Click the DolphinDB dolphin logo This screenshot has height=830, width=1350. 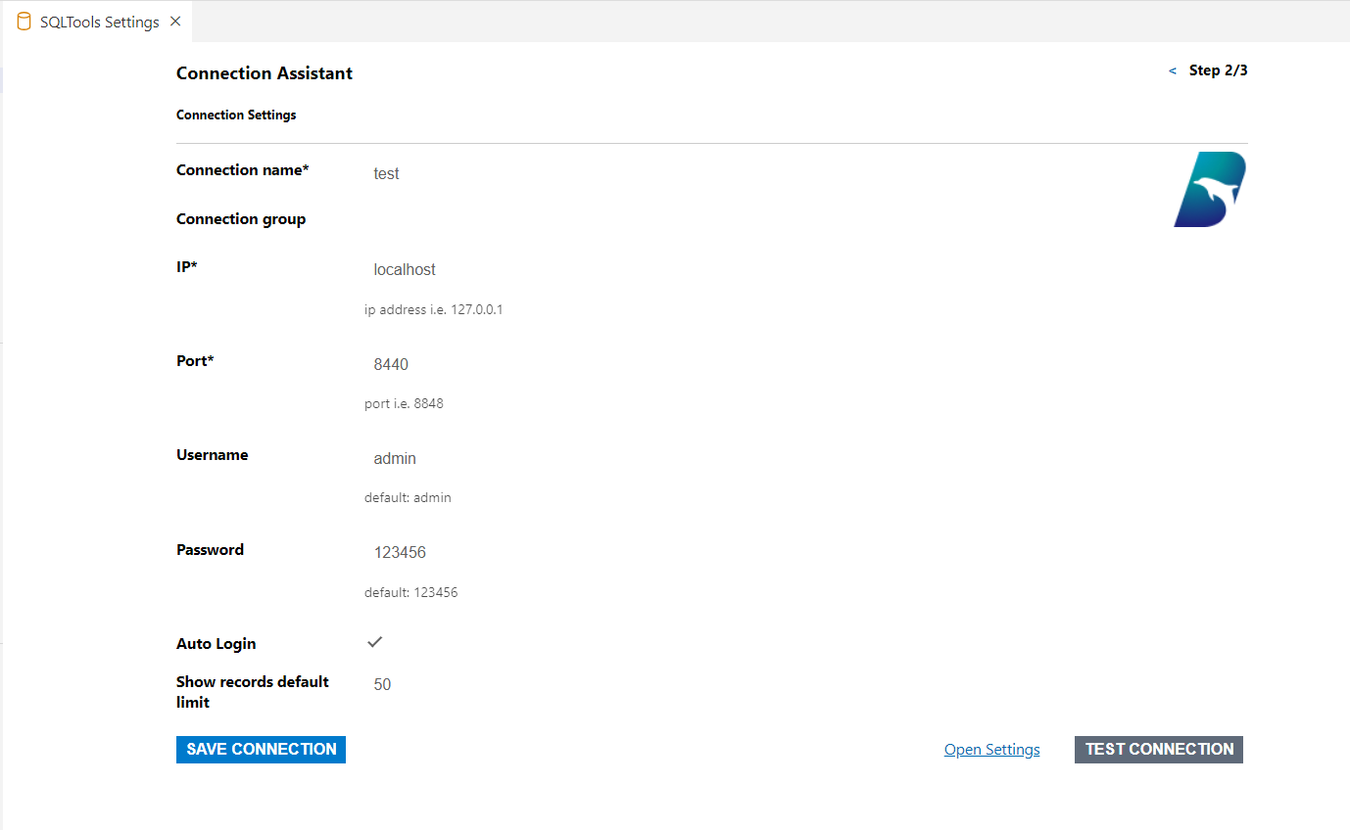(x=1210, y=190)
